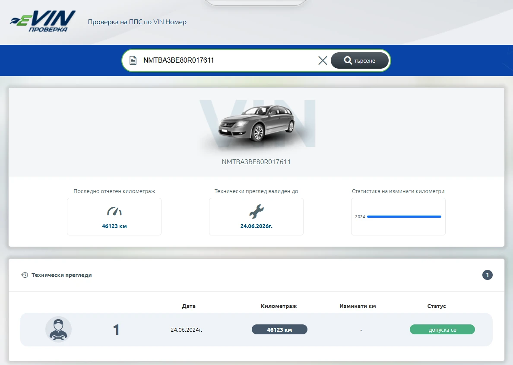Image resolution: width=513 pixels, height=365 pixels.
Task: Click the 2024 mileage statistics bar
Action: point(404,216)
